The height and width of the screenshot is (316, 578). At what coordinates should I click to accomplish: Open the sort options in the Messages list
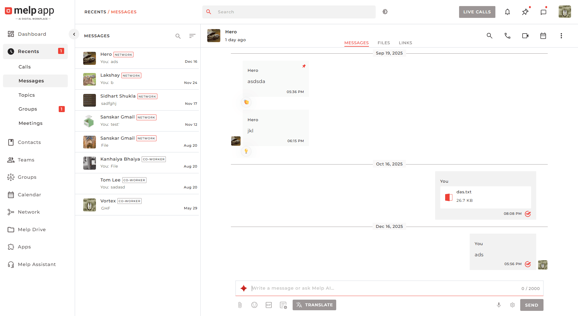click(x=192, y=36)
